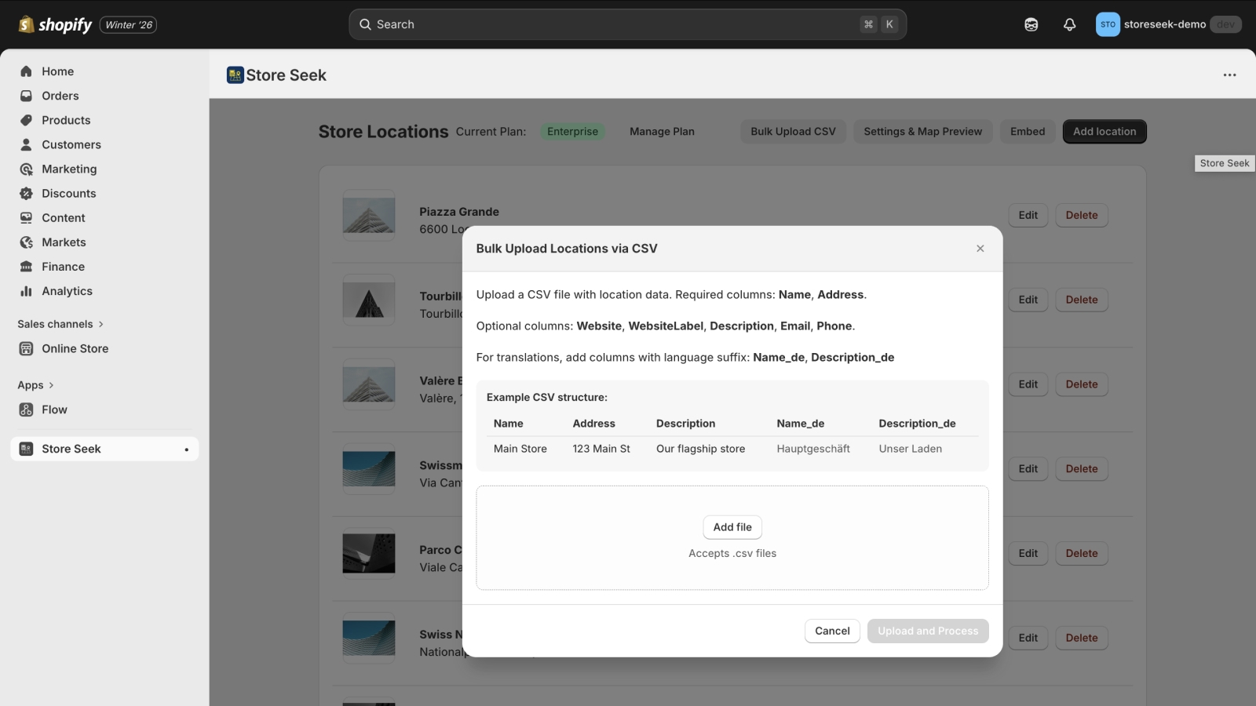Open the Products section via its tag icon
Screen dimensions: 1256x706
26,120
